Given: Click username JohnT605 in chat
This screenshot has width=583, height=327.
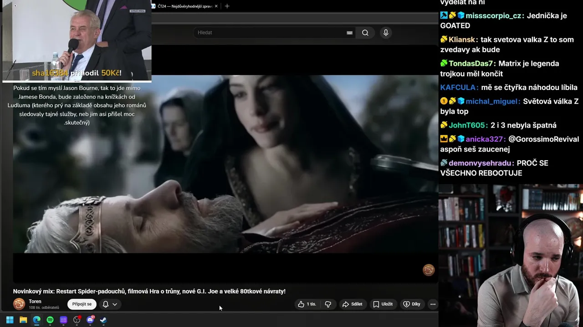Looking at the screenshot, I should click(x=466, y=125).
